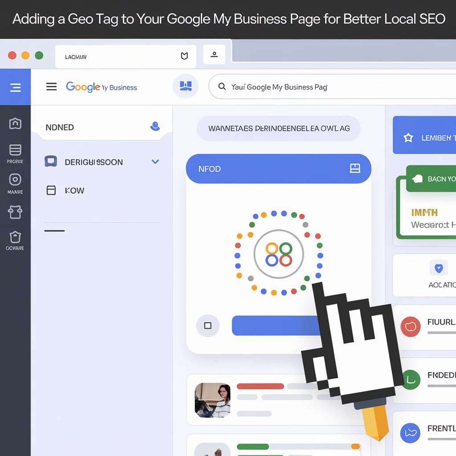This screenshot has height=456, width=456.
Task: Select the location pin icon next to NDNED
Action: (x=155, y=126)
